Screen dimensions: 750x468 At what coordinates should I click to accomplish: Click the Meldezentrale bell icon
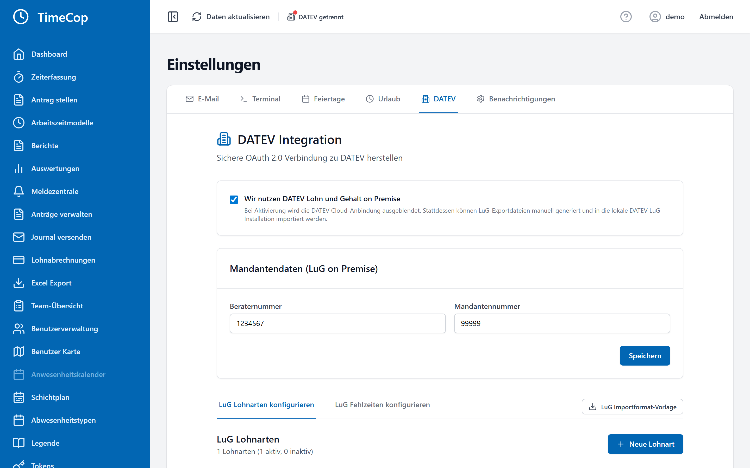click(18, 191)
